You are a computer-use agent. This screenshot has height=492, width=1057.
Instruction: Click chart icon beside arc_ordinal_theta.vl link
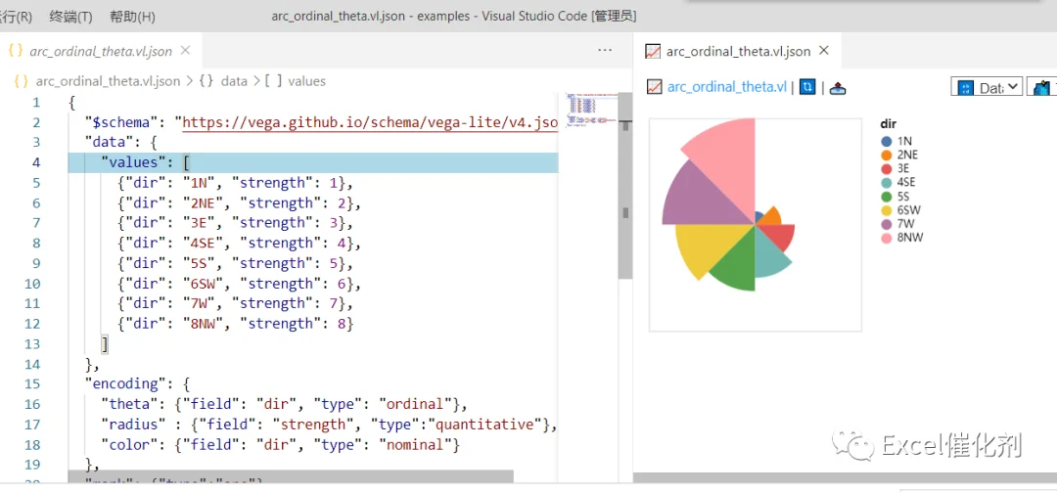click(654, 87)
